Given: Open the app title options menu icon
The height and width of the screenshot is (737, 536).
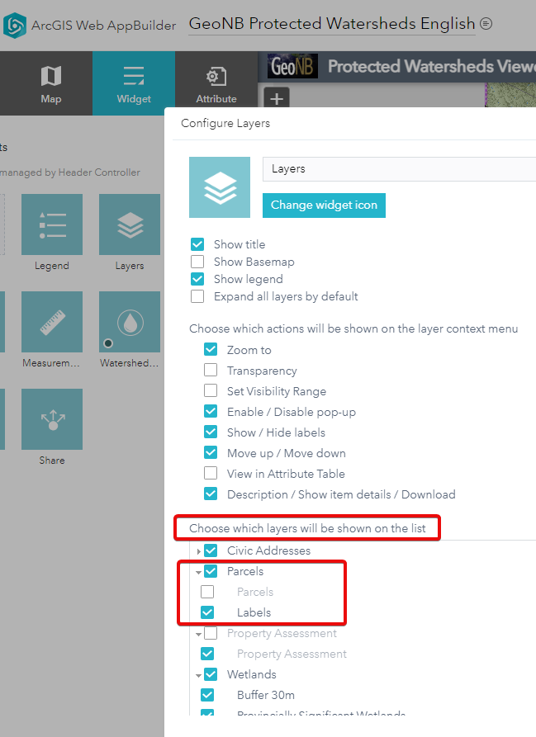Looking at the screenshot, I should tap(486, 23).
